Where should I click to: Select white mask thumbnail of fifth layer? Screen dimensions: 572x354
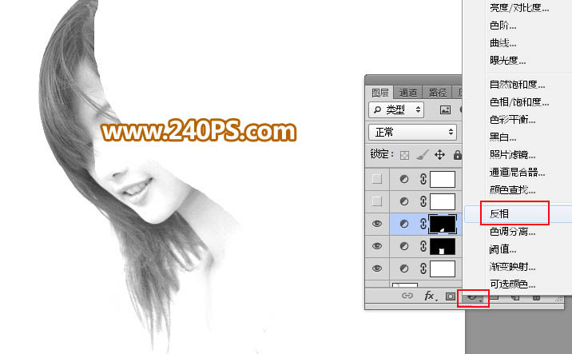(x=443, y=268)
